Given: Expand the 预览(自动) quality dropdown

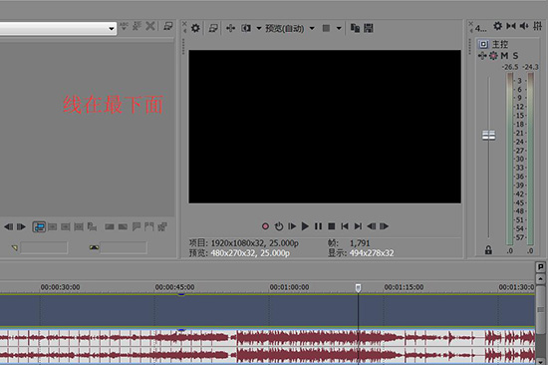Looking at the screenshot, I should pos(312,28).
